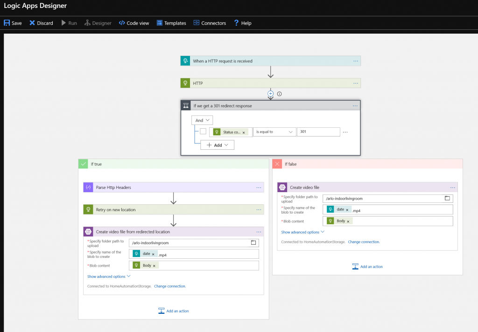Remove date token in If true blob name
This screenshot has height=332, width=478.
153,254
